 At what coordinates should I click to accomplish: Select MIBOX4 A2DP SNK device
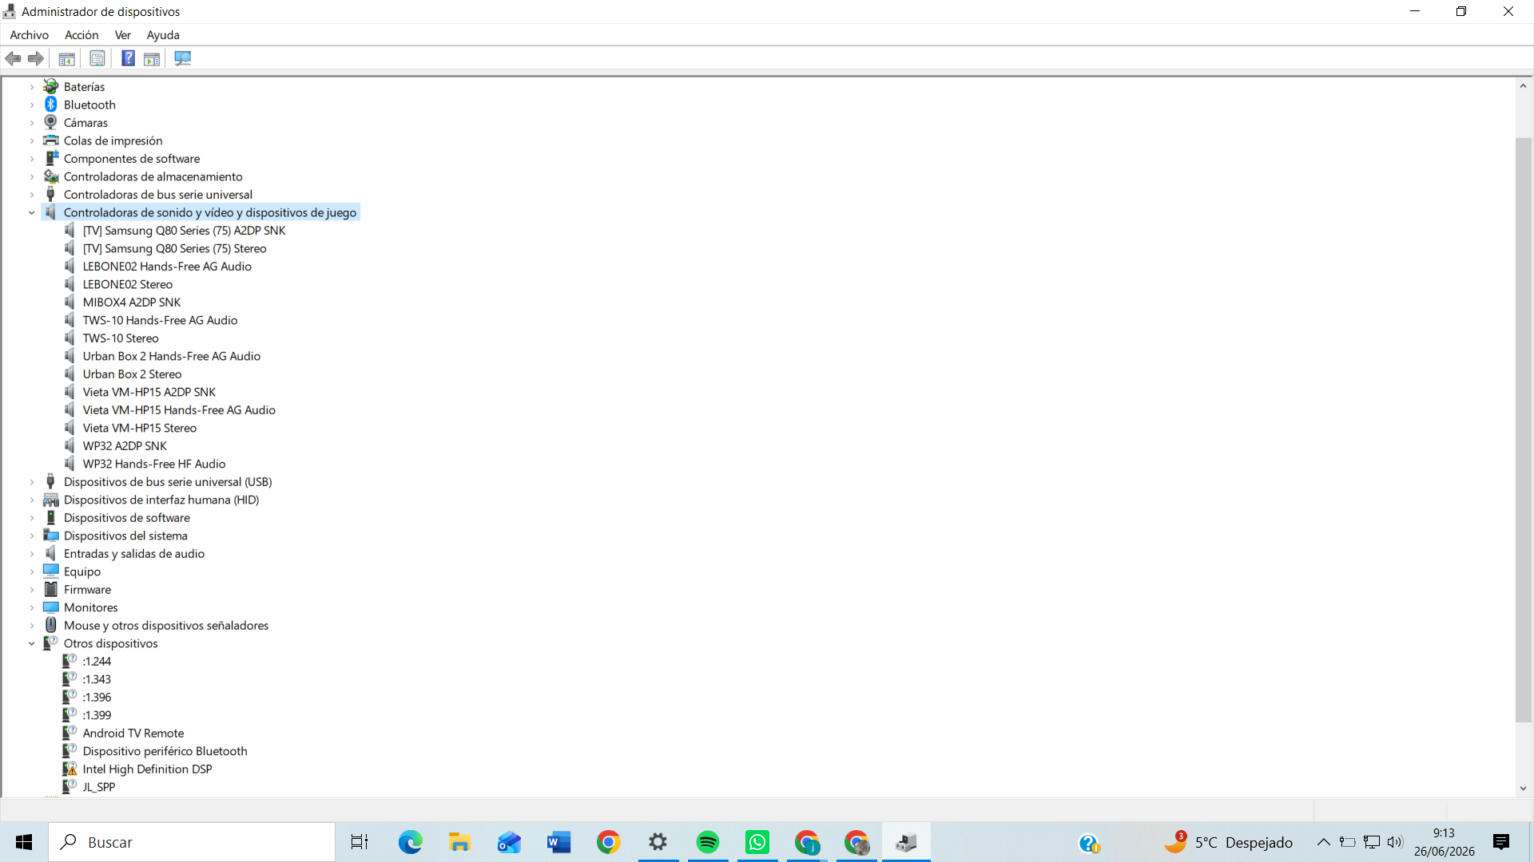132,302
